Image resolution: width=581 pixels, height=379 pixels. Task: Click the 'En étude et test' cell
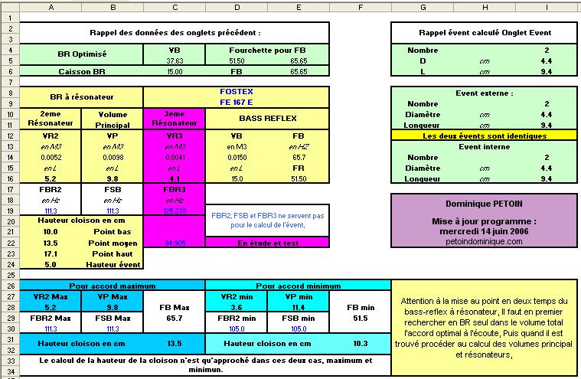[x=267, y=243]
